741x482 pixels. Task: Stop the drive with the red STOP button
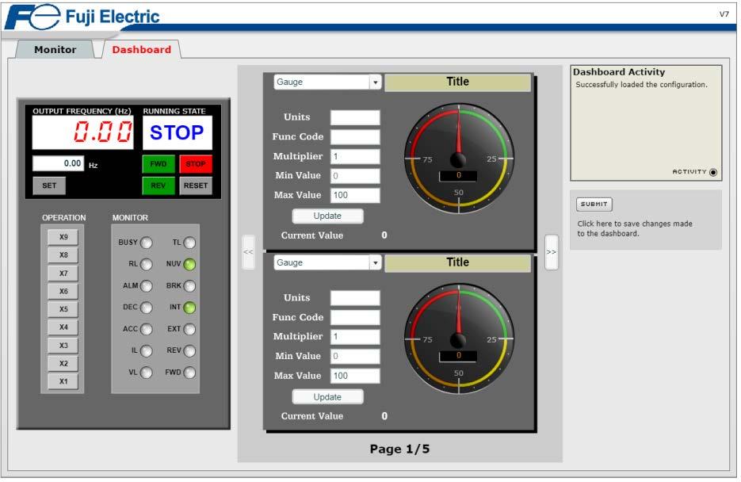196,164
